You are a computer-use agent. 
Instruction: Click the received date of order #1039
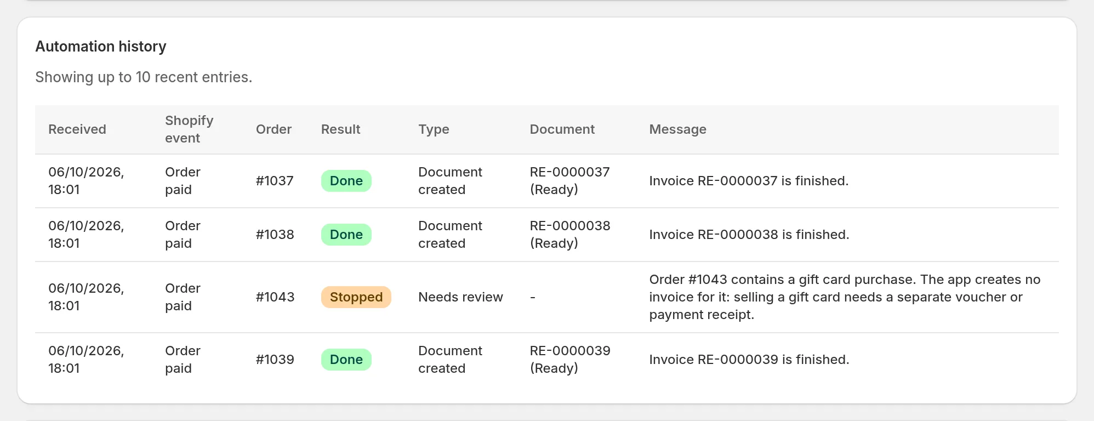click(x=86, y=360)
